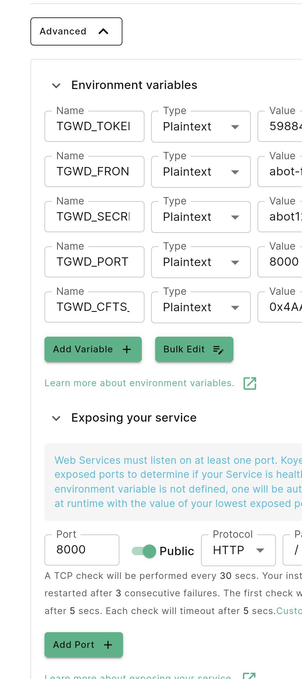Screen dimensions: 302x679
Task: Open Type dropdown for TGWD_FRON row
Action: click(201, 172)
